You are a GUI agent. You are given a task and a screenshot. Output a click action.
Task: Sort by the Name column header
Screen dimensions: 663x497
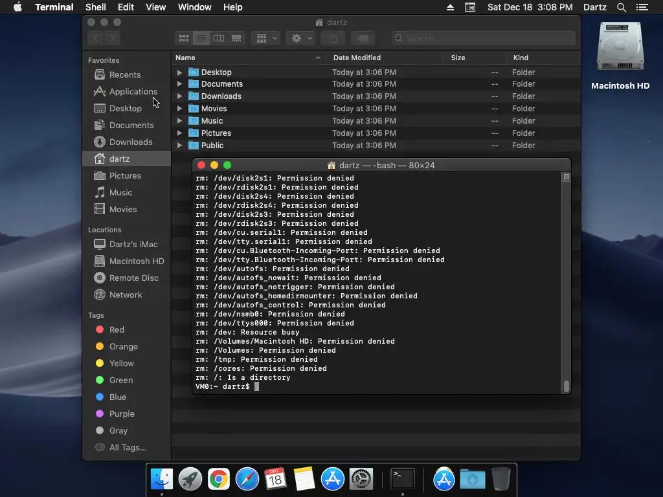(x=249, y=58)
